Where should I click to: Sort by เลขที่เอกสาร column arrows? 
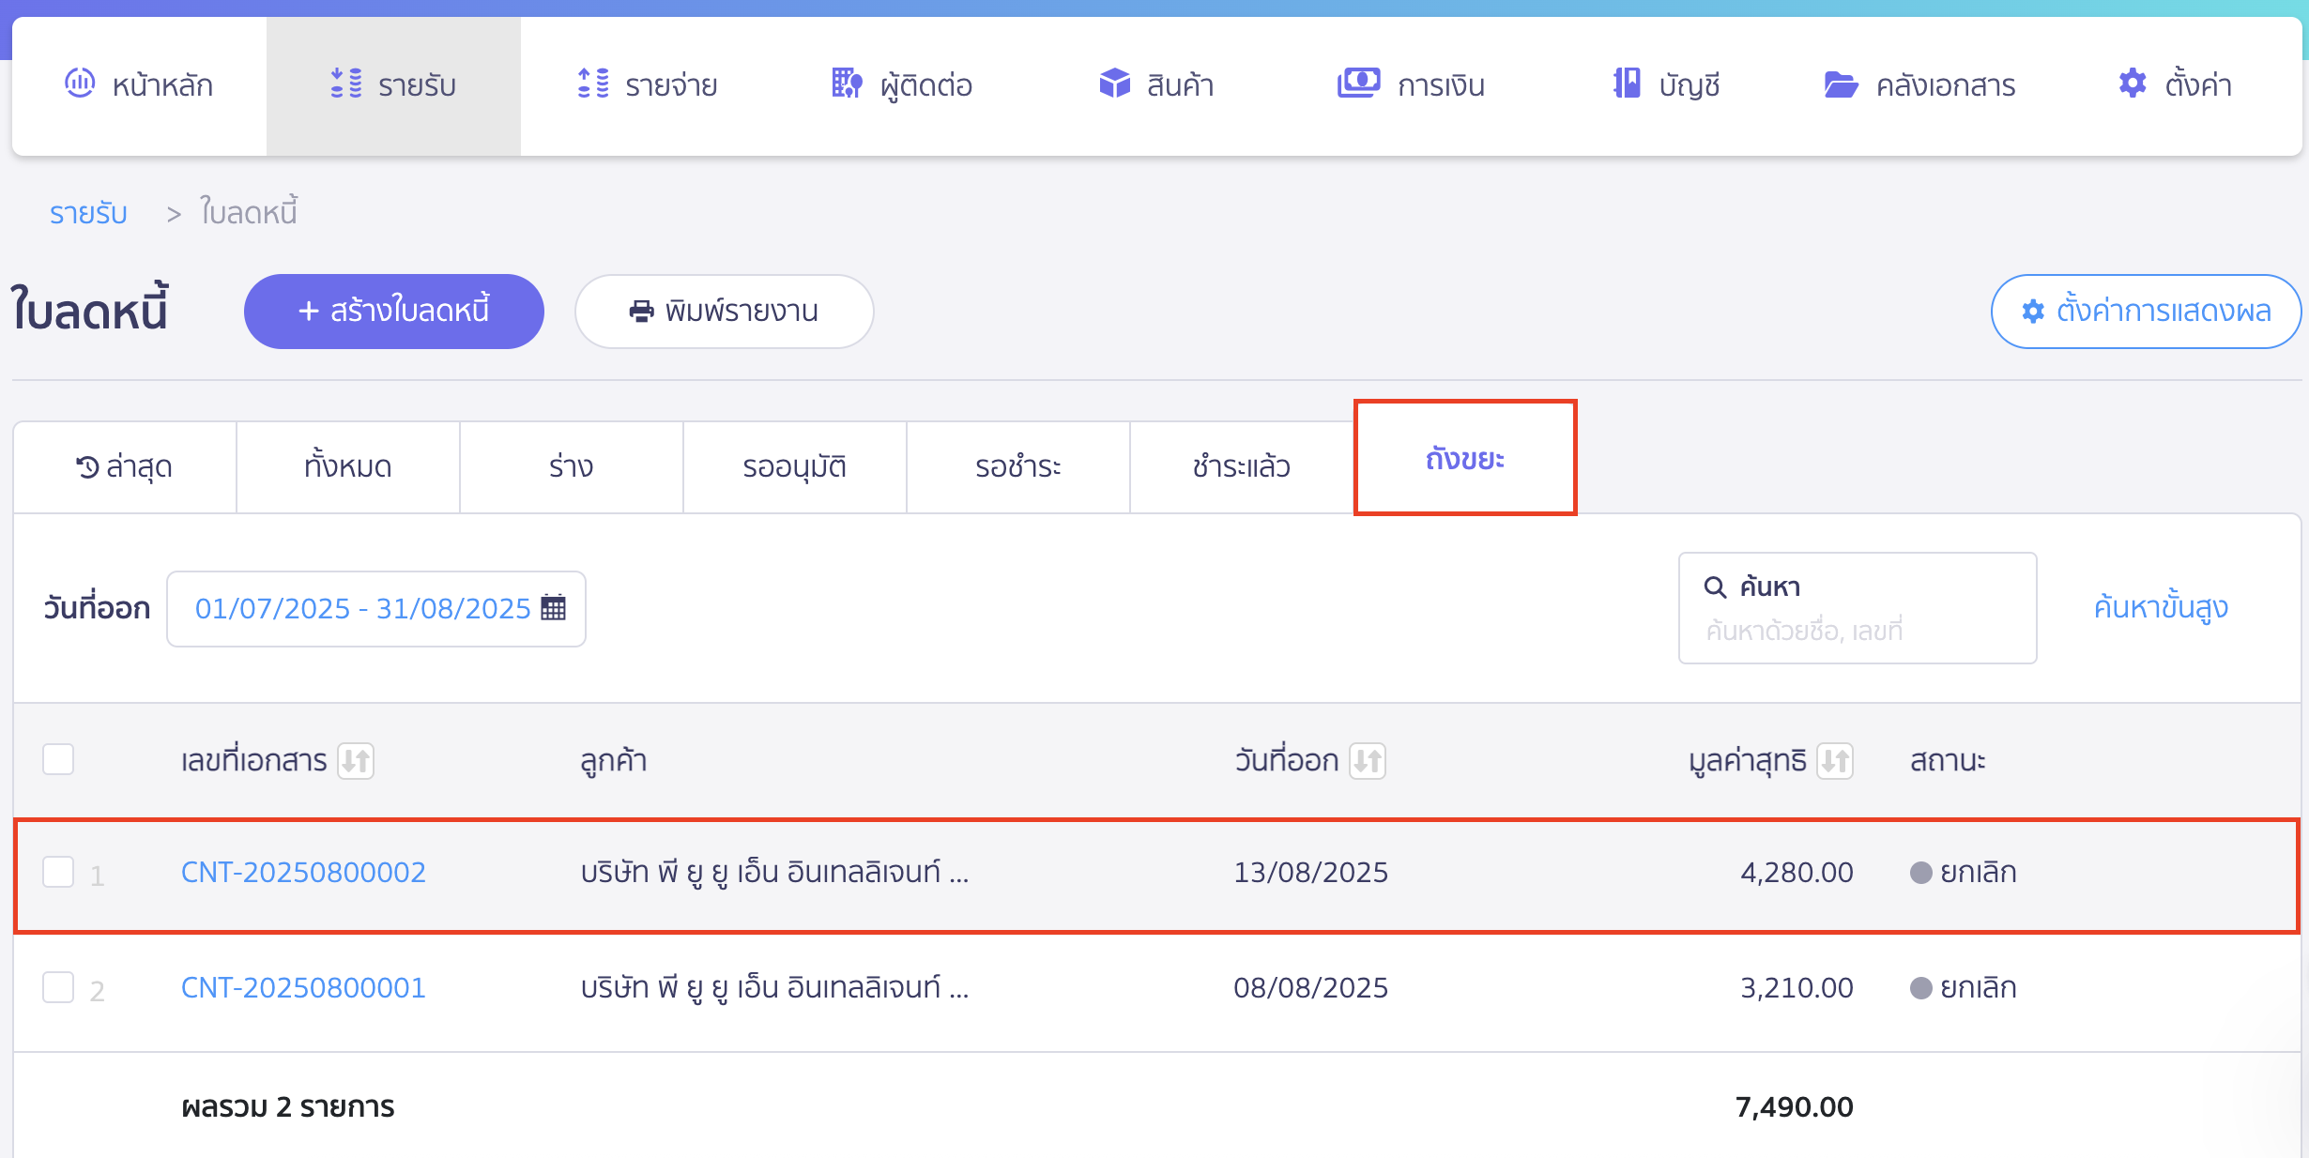pos(356,760)
